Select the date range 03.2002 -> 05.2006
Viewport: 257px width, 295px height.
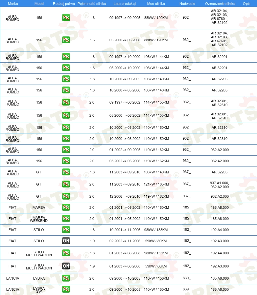coord(125,161)
